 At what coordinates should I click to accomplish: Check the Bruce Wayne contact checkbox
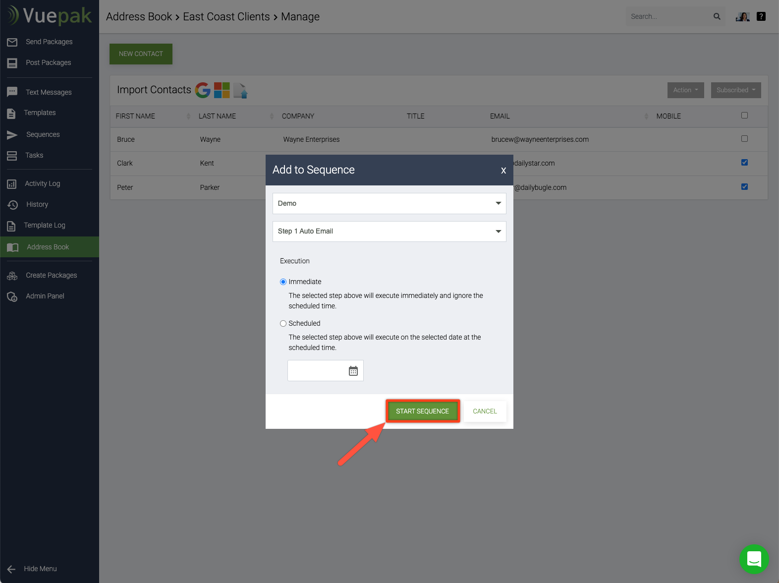tap(744, 139)
